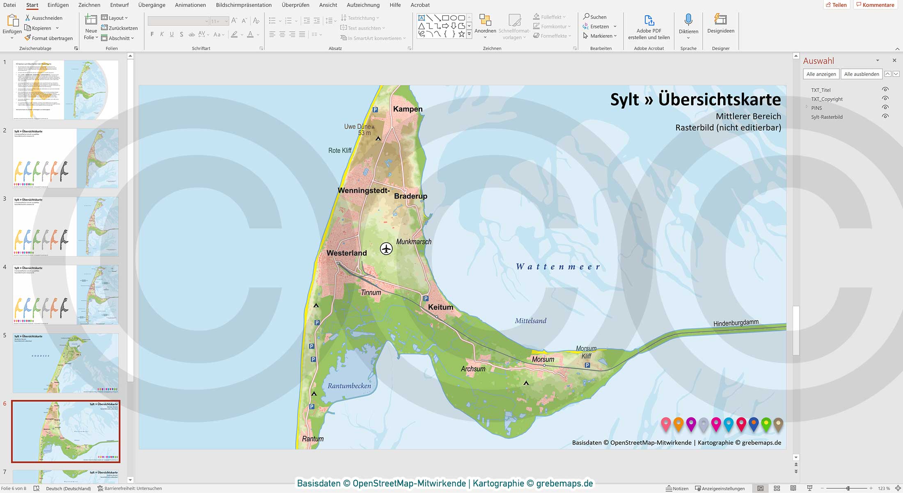Click the Alle ausblenden button
This screenshot has height=493, width=903.
click(861, 74)
